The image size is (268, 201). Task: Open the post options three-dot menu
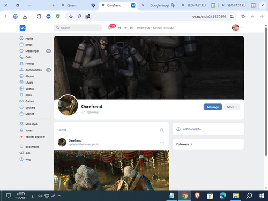point(162,142)
